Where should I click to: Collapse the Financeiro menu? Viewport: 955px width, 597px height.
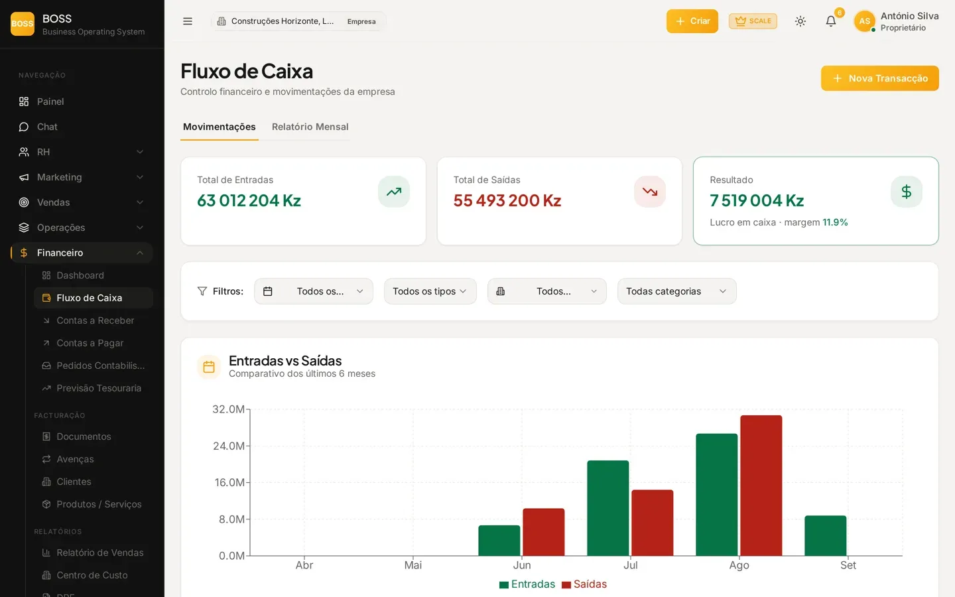(x=82, y=253)
